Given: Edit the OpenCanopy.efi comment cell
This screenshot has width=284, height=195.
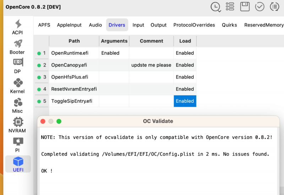Looking at the screenshot, I should pyautogui.click(x=151, y=65).
